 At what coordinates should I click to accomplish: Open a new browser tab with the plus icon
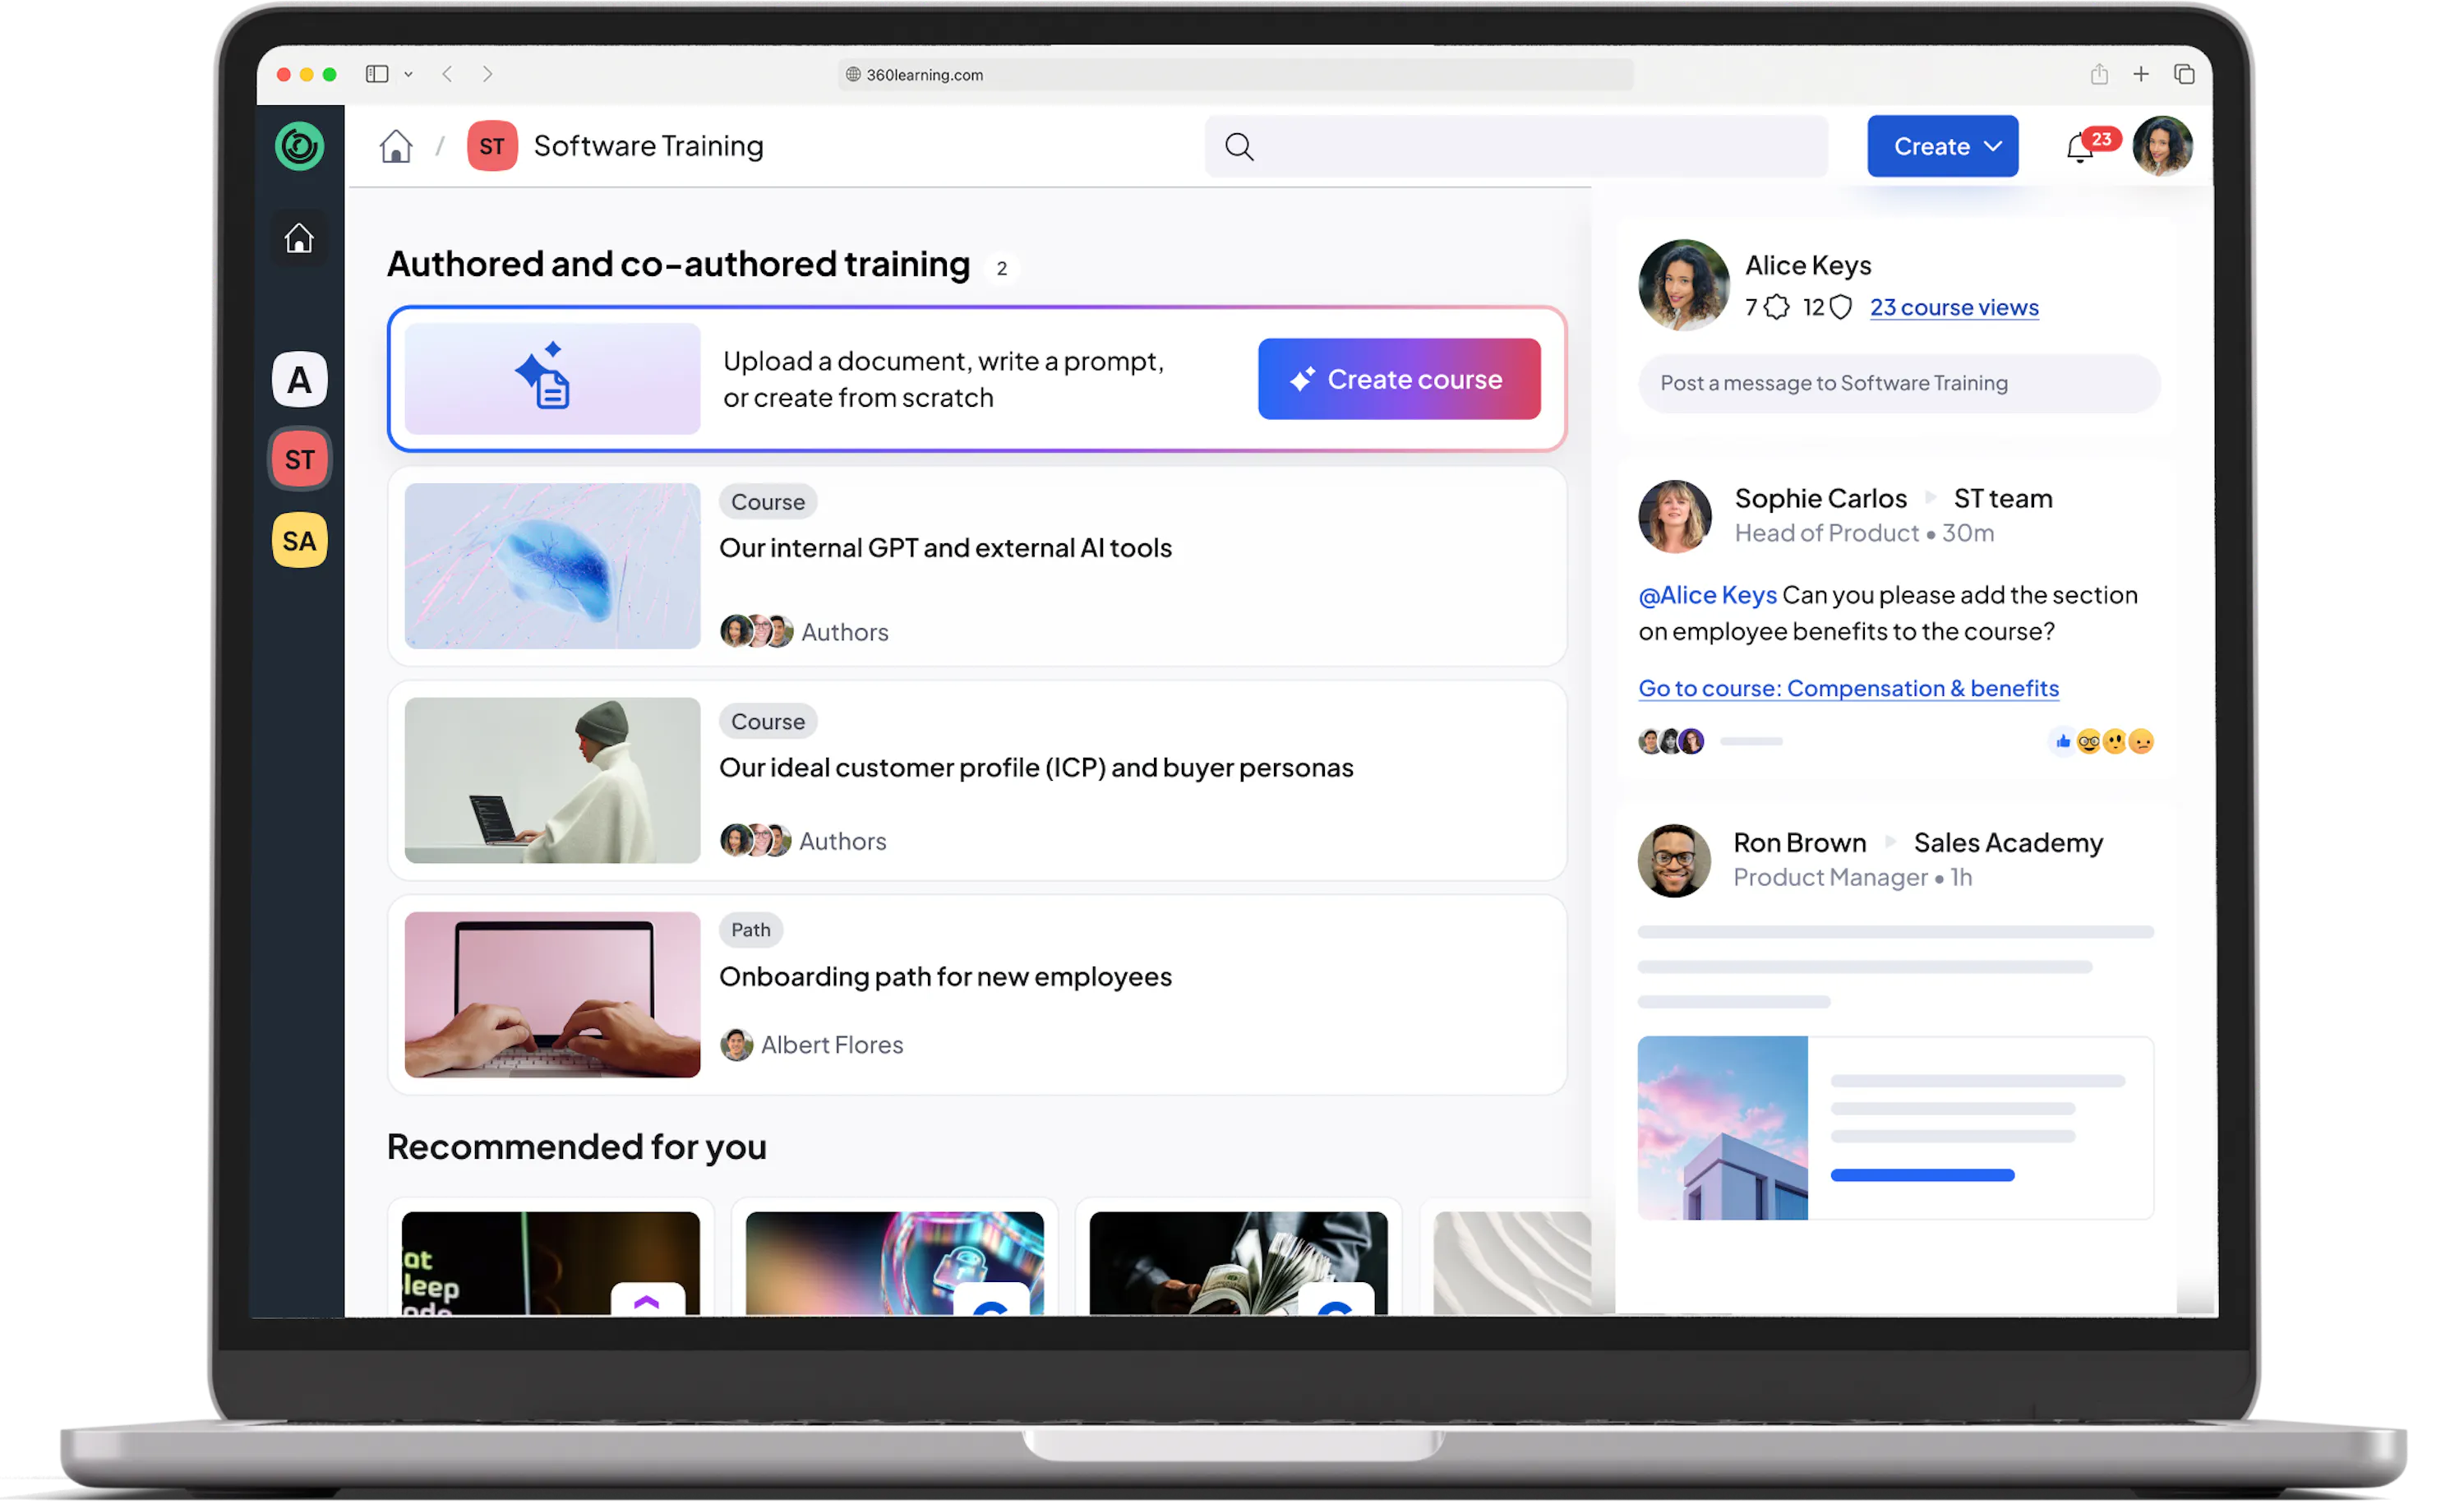(x=2140, y=75)
